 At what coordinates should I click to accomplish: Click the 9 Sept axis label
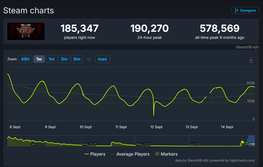[x=50, y=127]
